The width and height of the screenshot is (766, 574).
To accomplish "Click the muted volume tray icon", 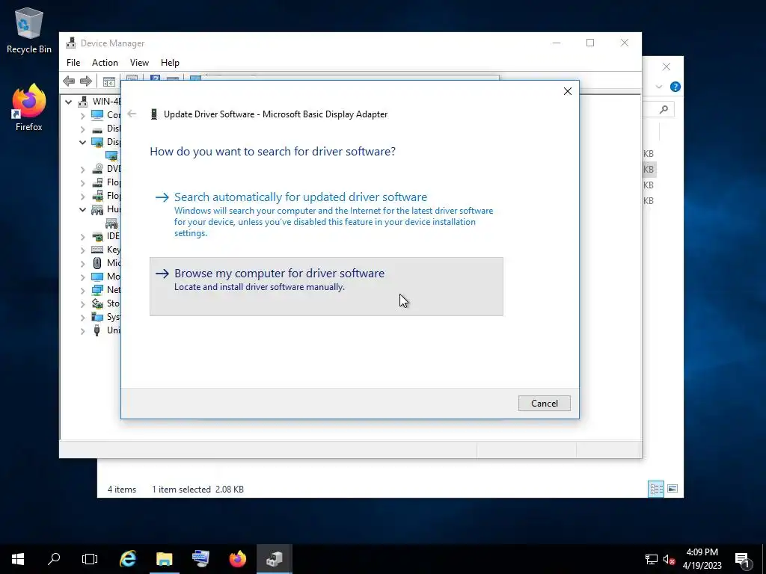I will [x=669, y=559].
